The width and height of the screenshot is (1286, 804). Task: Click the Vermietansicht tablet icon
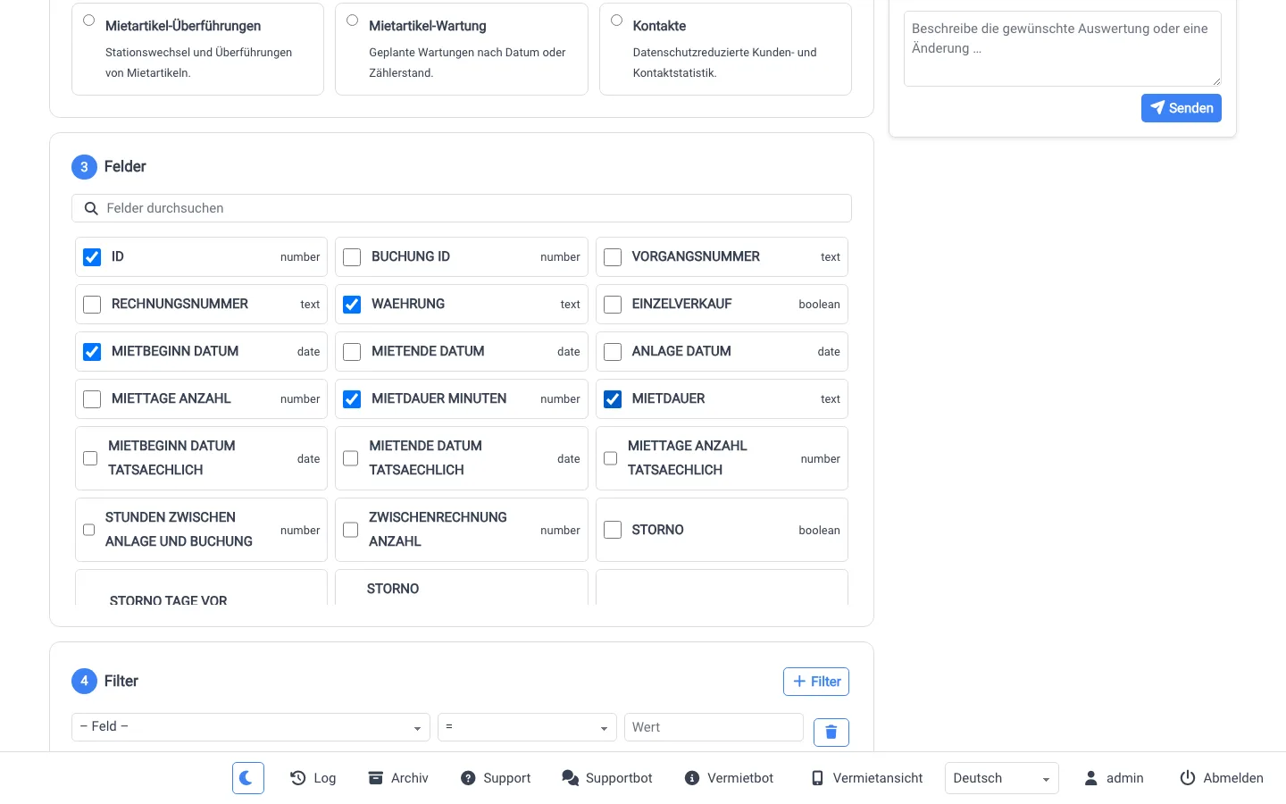point(817,778)
